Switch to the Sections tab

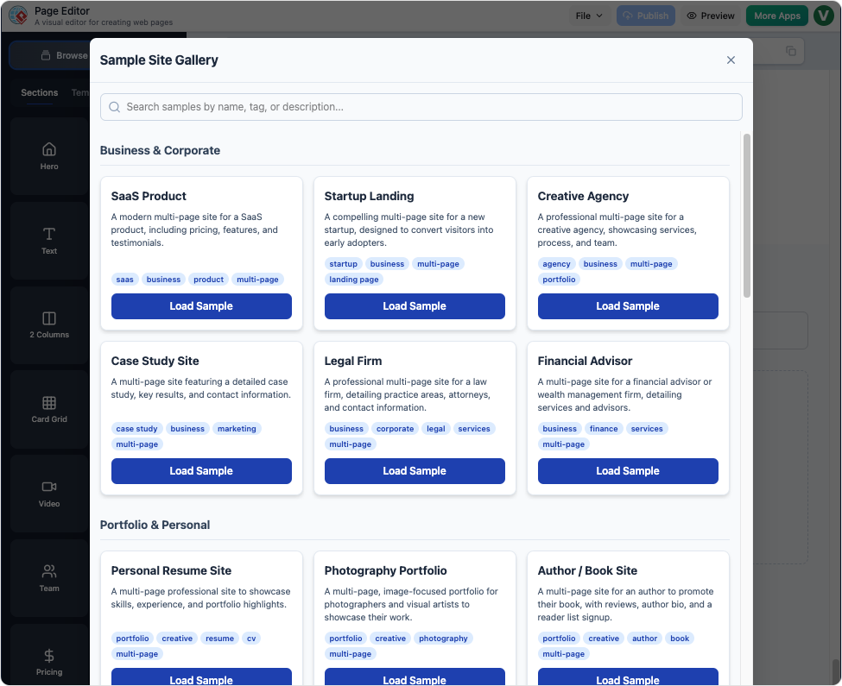point(39,92)
